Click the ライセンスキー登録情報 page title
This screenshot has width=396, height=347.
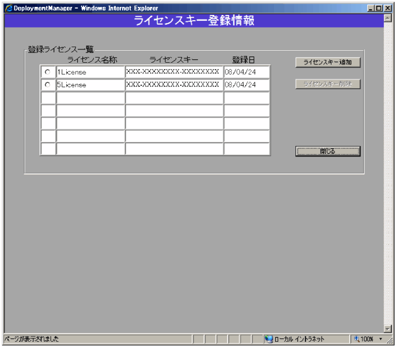tap(194, 21)
